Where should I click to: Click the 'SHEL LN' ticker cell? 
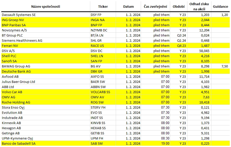103,56
